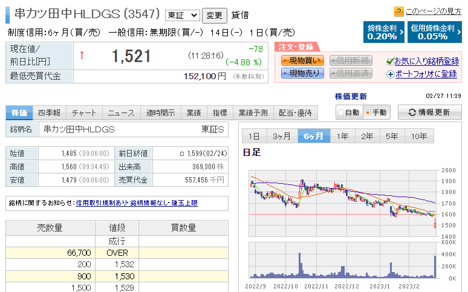Screen dimensions: 468x292
Task: Switch to the チャート tab
Action: pos(84,113)
